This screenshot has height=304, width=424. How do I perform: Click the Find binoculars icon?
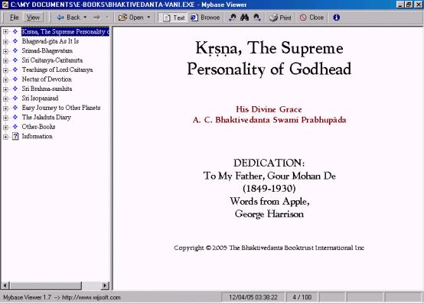click(x=244, y=18)
